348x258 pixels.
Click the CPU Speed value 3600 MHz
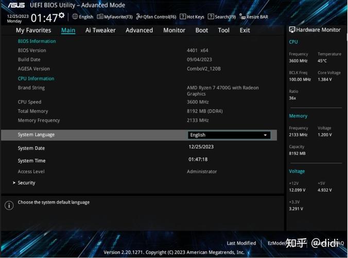tap(198, 102)
